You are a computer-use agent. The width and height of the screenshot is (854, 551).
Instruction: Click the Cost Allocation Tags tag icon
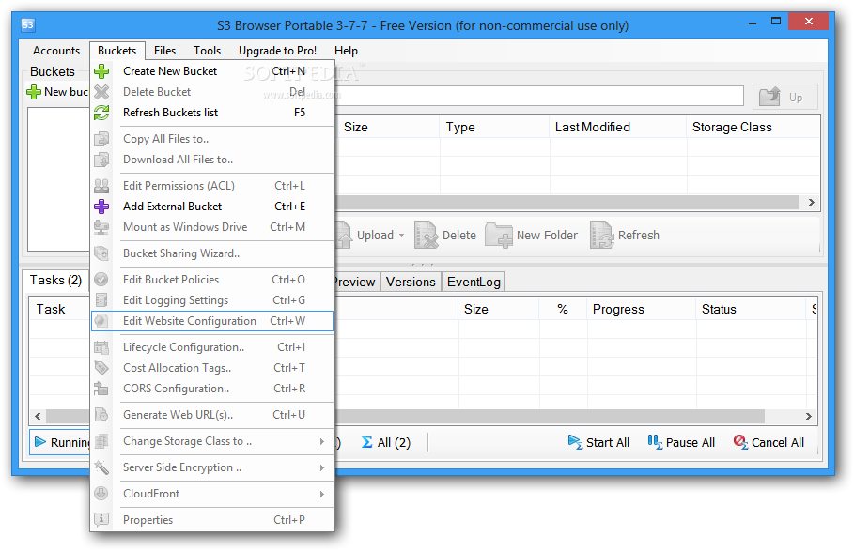pos(101,368)
